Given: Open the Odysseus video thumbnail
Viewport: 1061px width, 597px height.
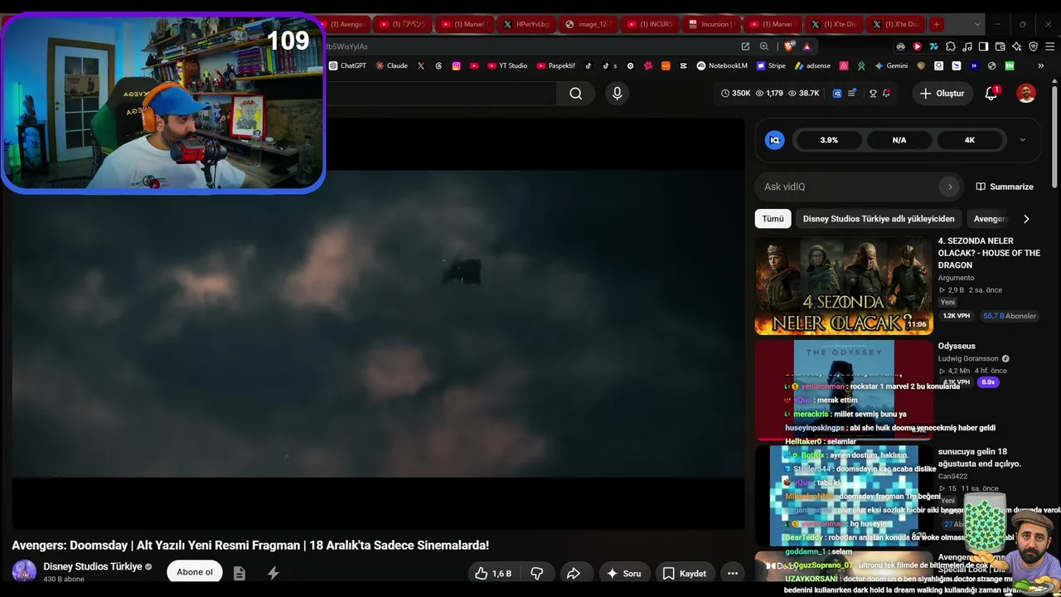Looking at the screenshot, I should pos(843,390).
